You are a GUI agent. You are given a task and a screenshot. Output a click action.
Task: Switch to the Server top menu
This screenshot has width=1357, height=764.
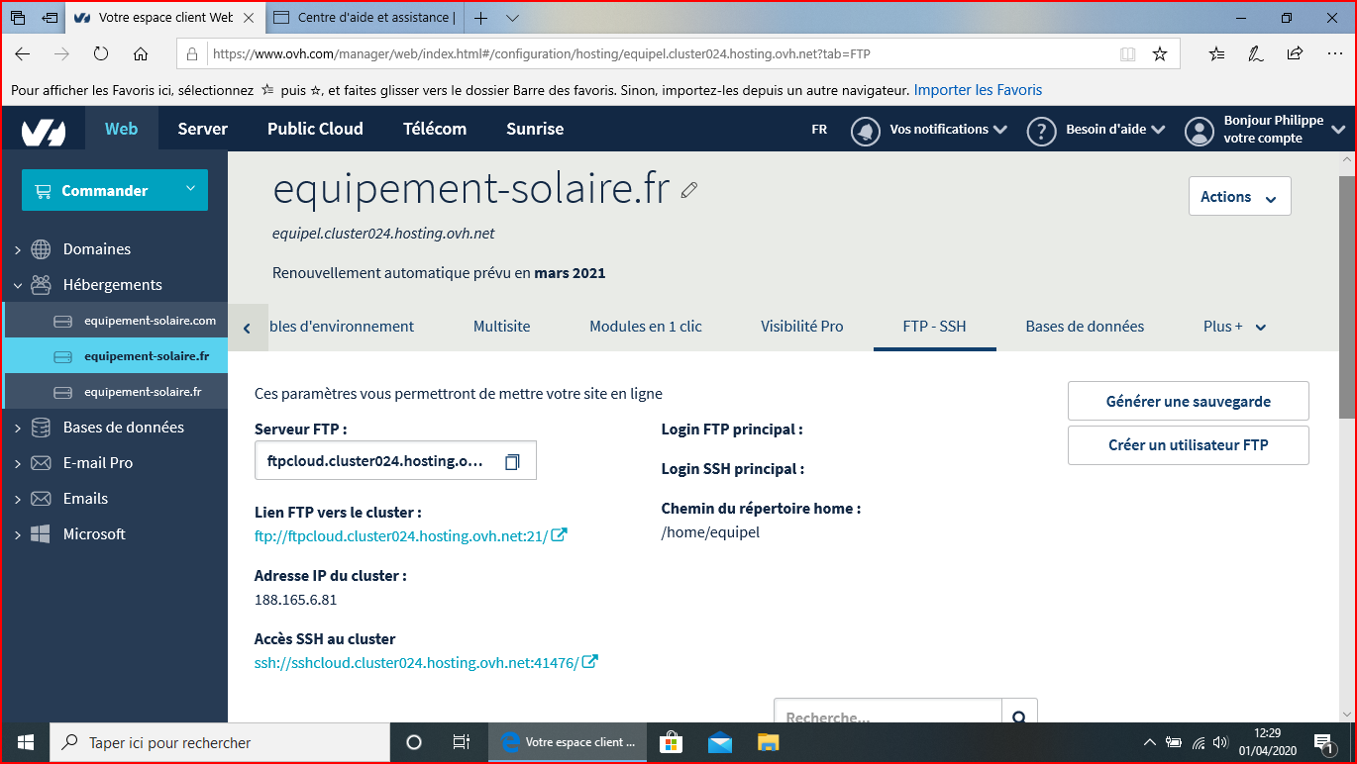(x=202, y=129)
